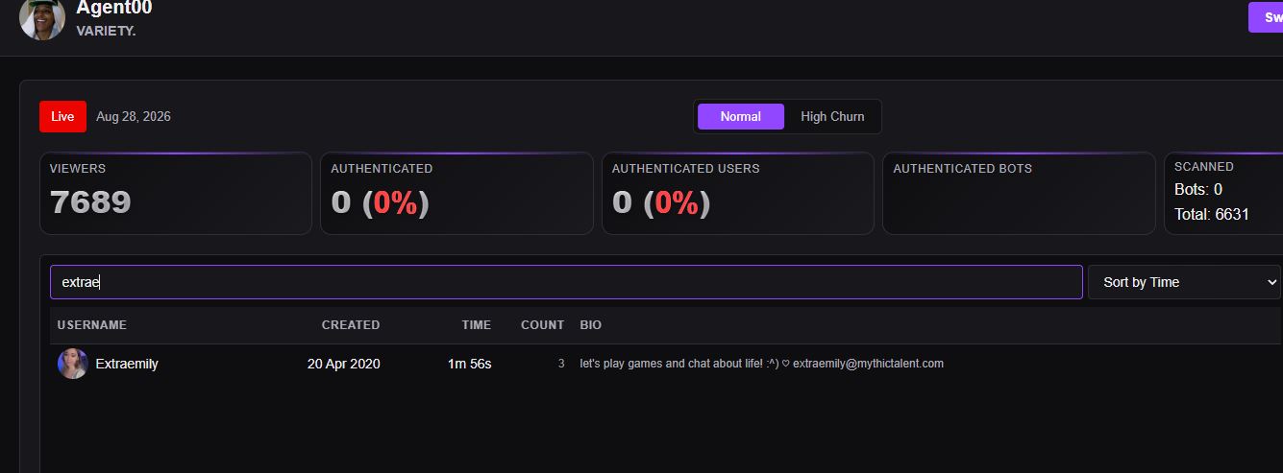
Task: Select the Authenticated Bots stat card
Action: pos(1019,193)
